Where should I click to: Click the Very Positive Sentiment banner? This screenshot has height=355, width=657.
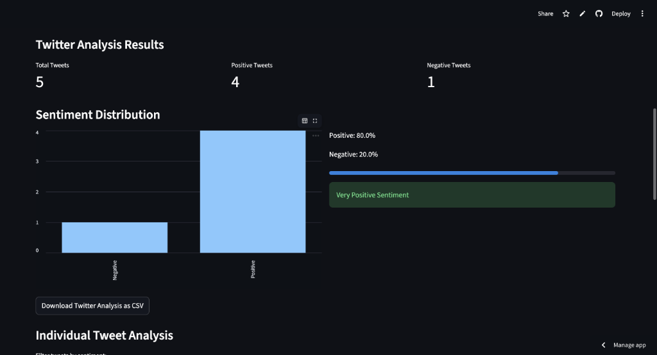click(472, 195)
